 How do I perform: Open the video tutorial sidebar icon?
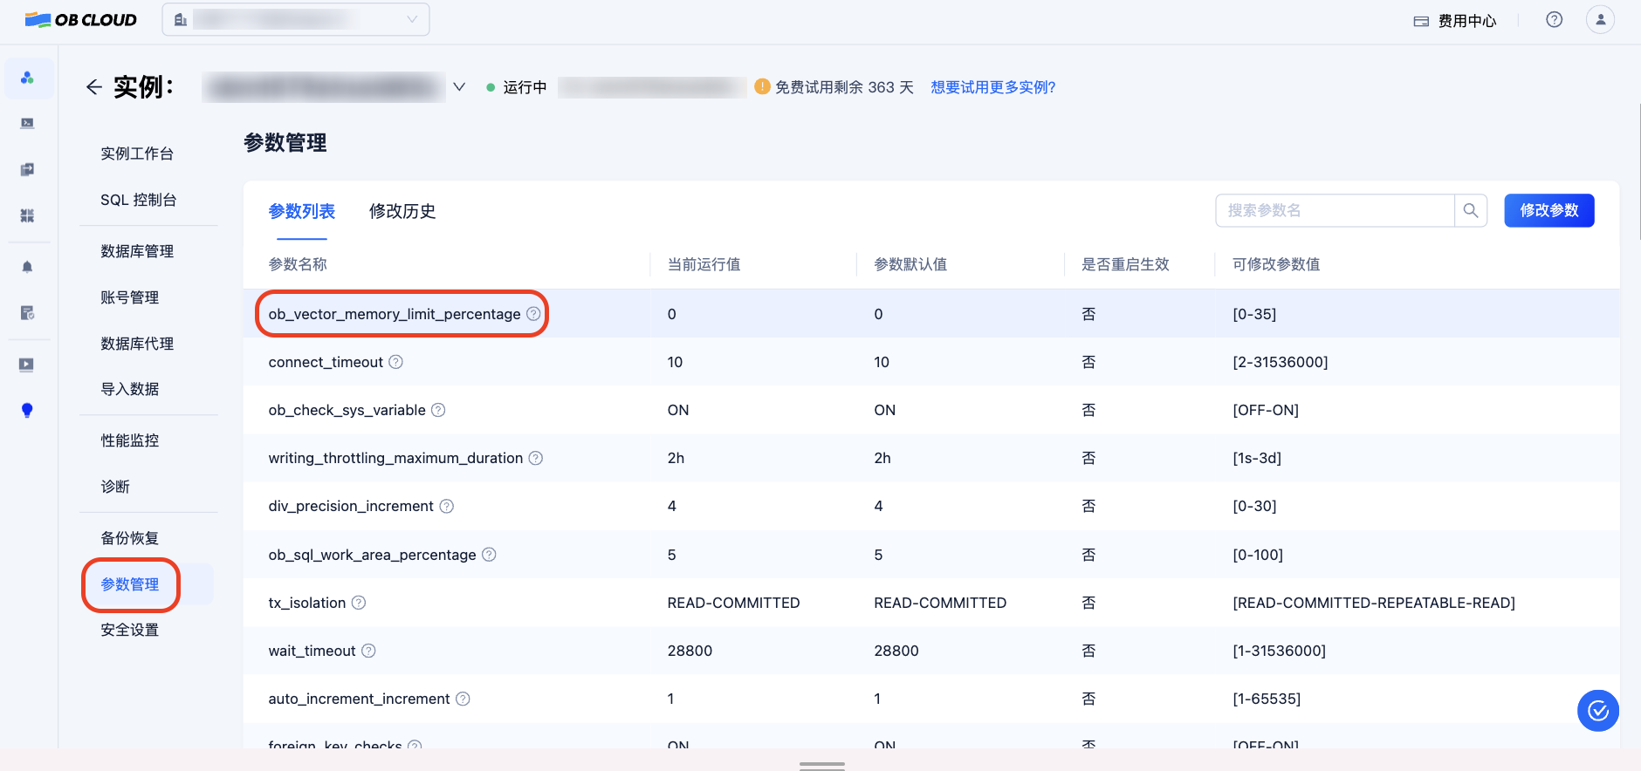[x=27, y=365]
